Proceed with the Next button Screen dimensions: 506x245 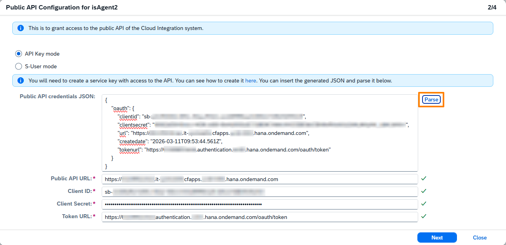tap(437, 238)
